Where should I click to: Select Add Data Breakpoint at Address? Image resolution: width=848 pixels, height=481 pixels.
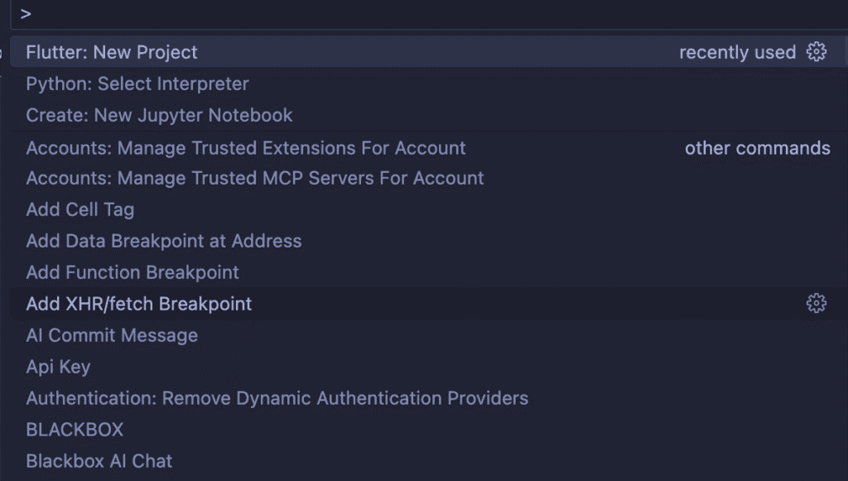[164, 241]
